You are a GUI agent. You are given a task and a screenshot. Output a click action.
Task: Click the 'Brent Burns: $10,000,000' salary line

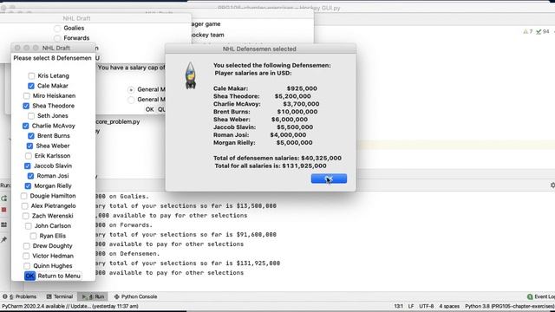265,112
